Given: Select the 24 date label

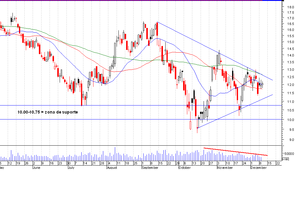Looking at the screenshot, I should 244,163.
